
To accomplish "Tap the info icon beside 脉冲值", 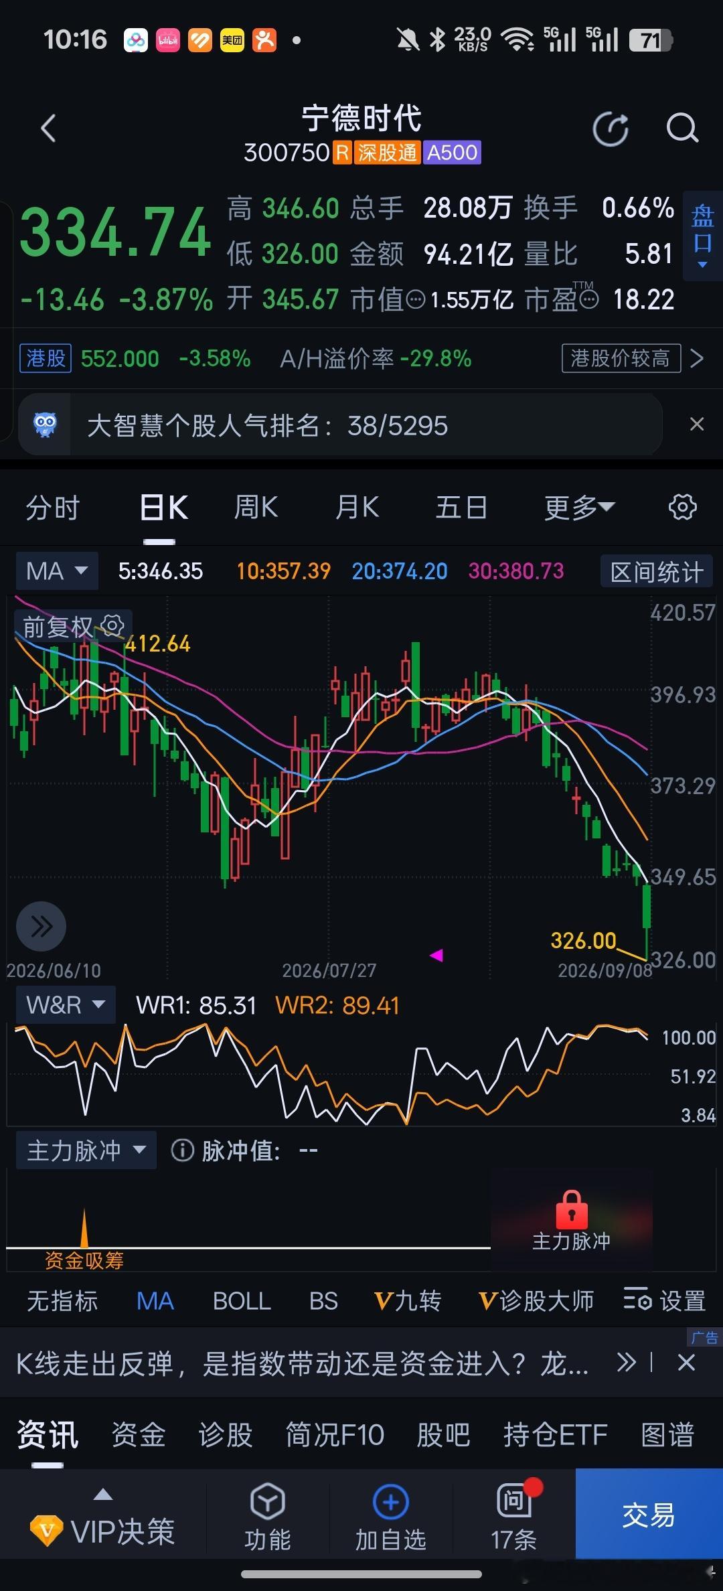I will click(182, 1150).
